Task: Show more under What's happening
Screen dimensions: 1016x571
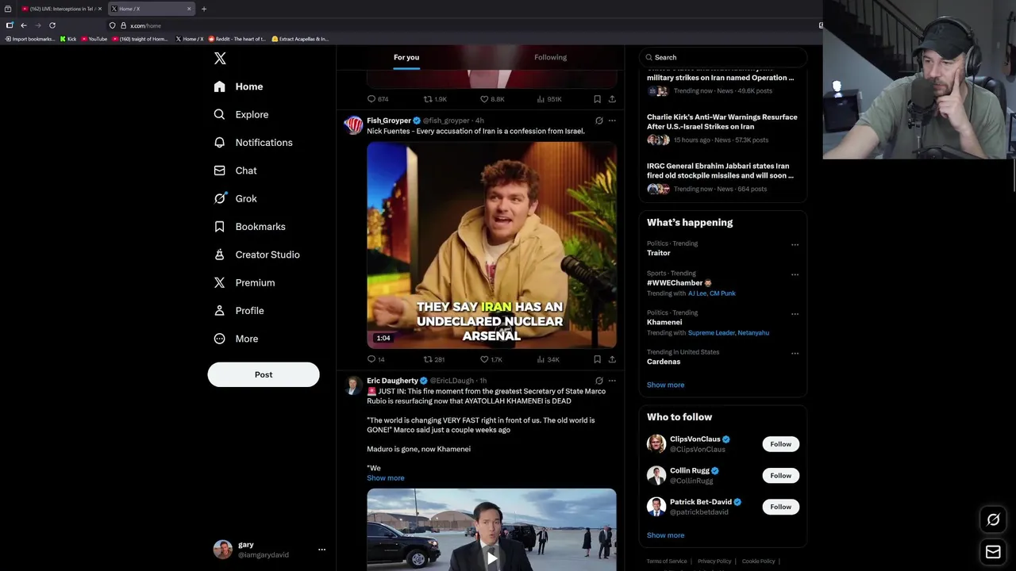Action: pos(665,385)
